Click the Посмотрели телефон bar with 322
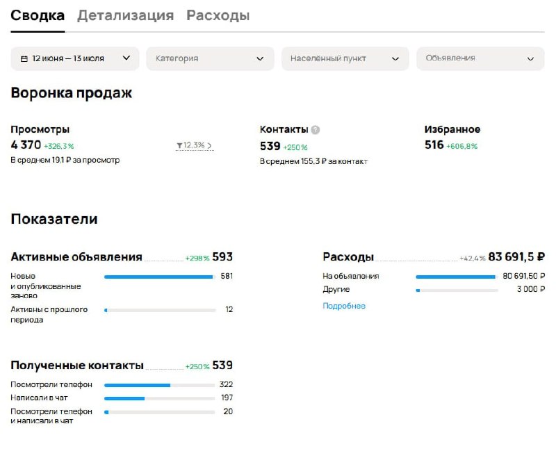 click(160, 385)
